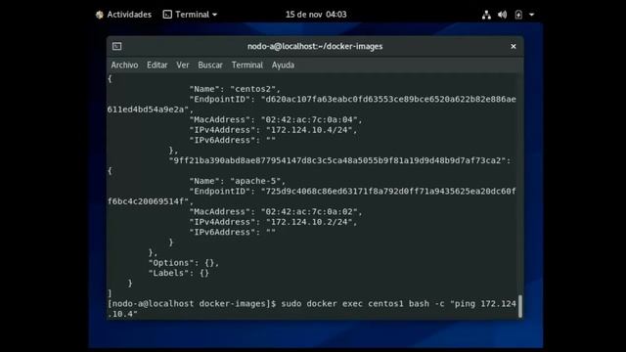The height and width of the screenshot is (352, 626).
Task: Click the text "Name": "apache-5"
Action: pyautogui.click(x=238, y=181)
